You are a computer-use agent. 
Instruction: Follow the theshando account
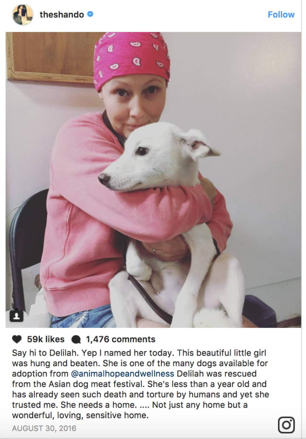click(281, 14)
